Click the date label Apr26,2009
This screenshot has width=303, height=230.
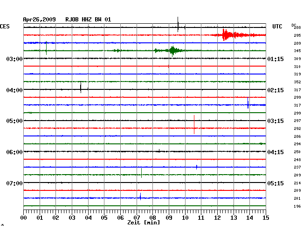(39, 20)
